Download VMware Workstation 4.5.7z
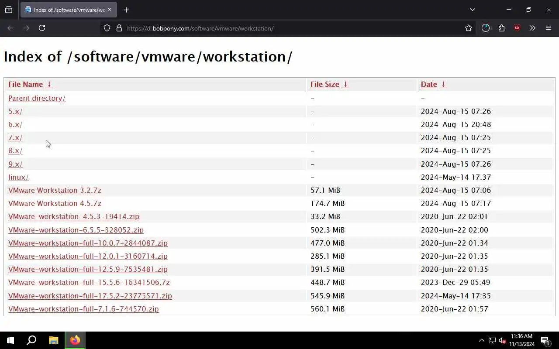The height and width of the screenshot is (349, 559). (55, 203)
